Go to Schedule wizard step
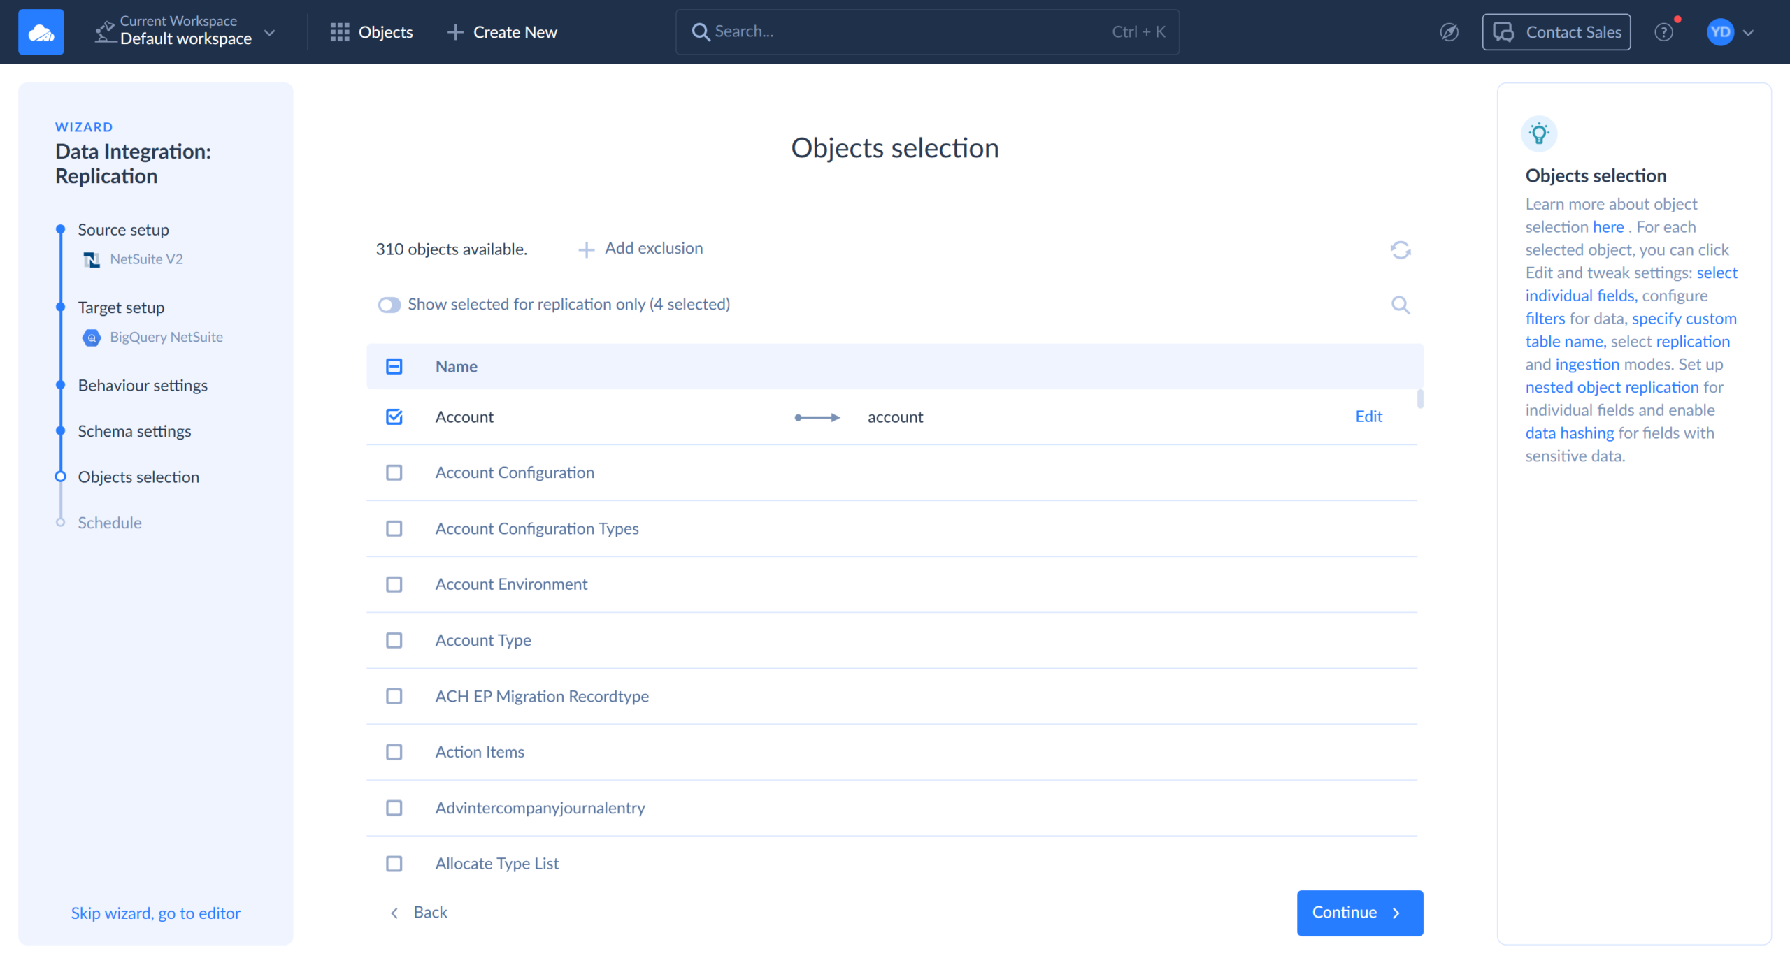 [x=110, y=523]
